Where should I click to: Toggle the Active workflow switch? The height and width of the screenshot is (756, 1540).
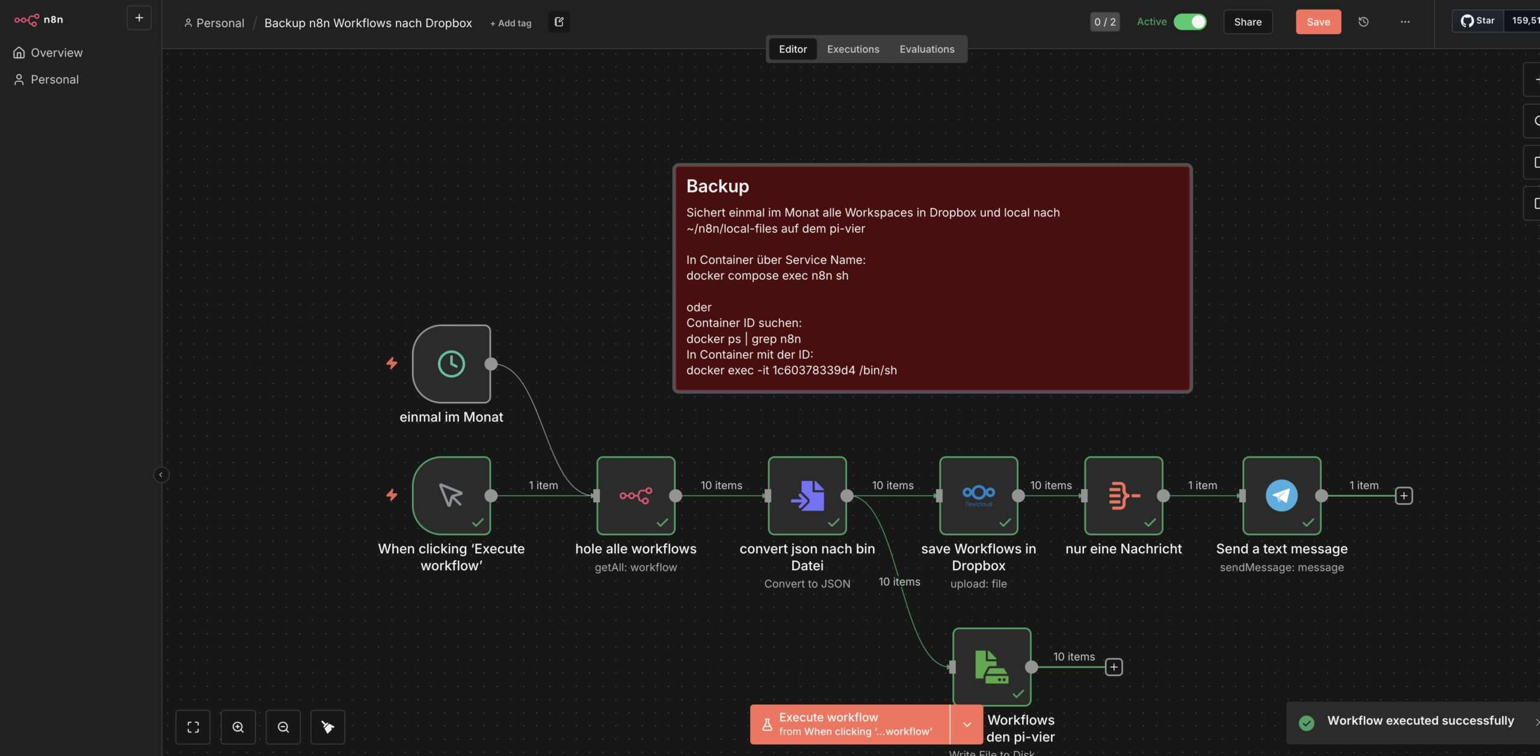(x=1189, y=22)
